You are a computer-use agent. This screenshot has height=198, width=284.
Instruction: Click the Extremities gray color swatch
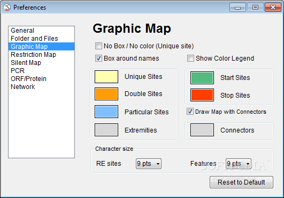(x=106, y=130)
